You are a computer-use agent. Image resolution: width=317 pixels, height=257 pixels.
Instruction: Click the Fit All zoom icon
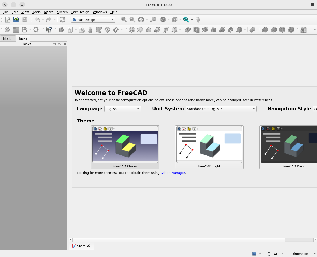[124, 20]
